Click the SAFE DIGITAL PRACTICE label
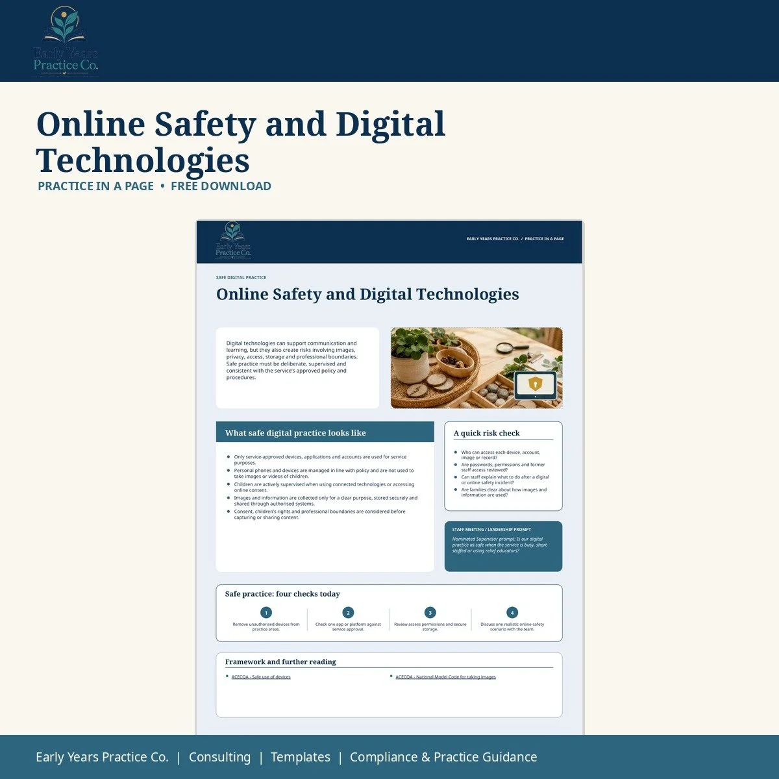 pyautogui.click(x=241, y=277)
